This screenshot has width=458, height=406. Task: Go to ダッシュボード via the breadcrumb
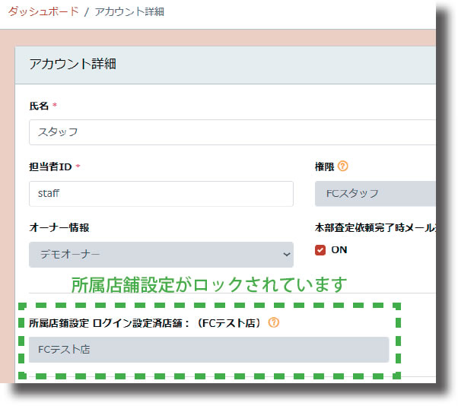43,12
